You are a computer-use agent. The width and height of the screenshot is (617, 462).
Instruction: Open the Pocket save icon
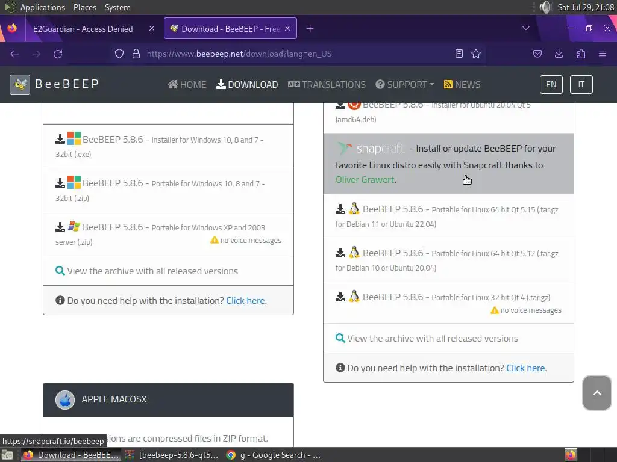(537, 54)
